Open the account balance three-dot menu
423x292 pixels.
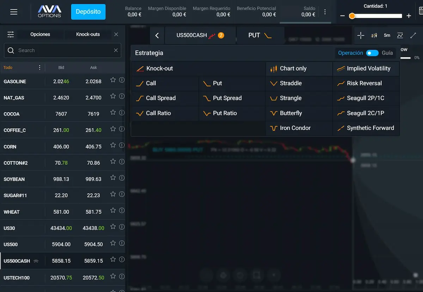coord(325,12)
